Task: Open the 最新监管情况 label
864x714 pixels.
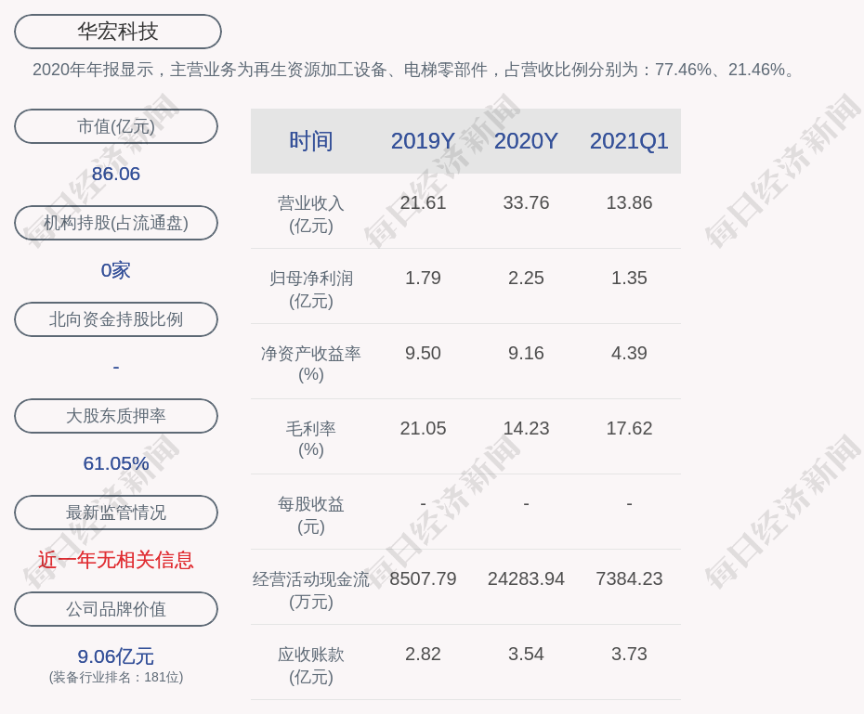Action: coord(116,513)
